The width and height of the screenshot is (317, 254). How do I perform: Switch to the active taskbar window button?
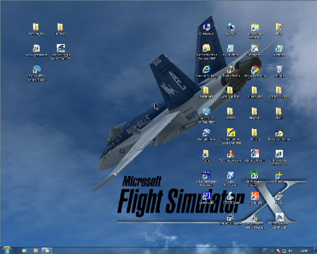click(x=47, y=250)
